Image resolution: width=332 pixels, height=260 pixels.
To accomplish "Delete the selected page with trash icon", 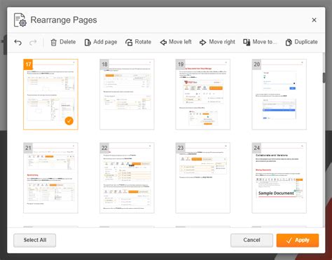I will point(63,42).
